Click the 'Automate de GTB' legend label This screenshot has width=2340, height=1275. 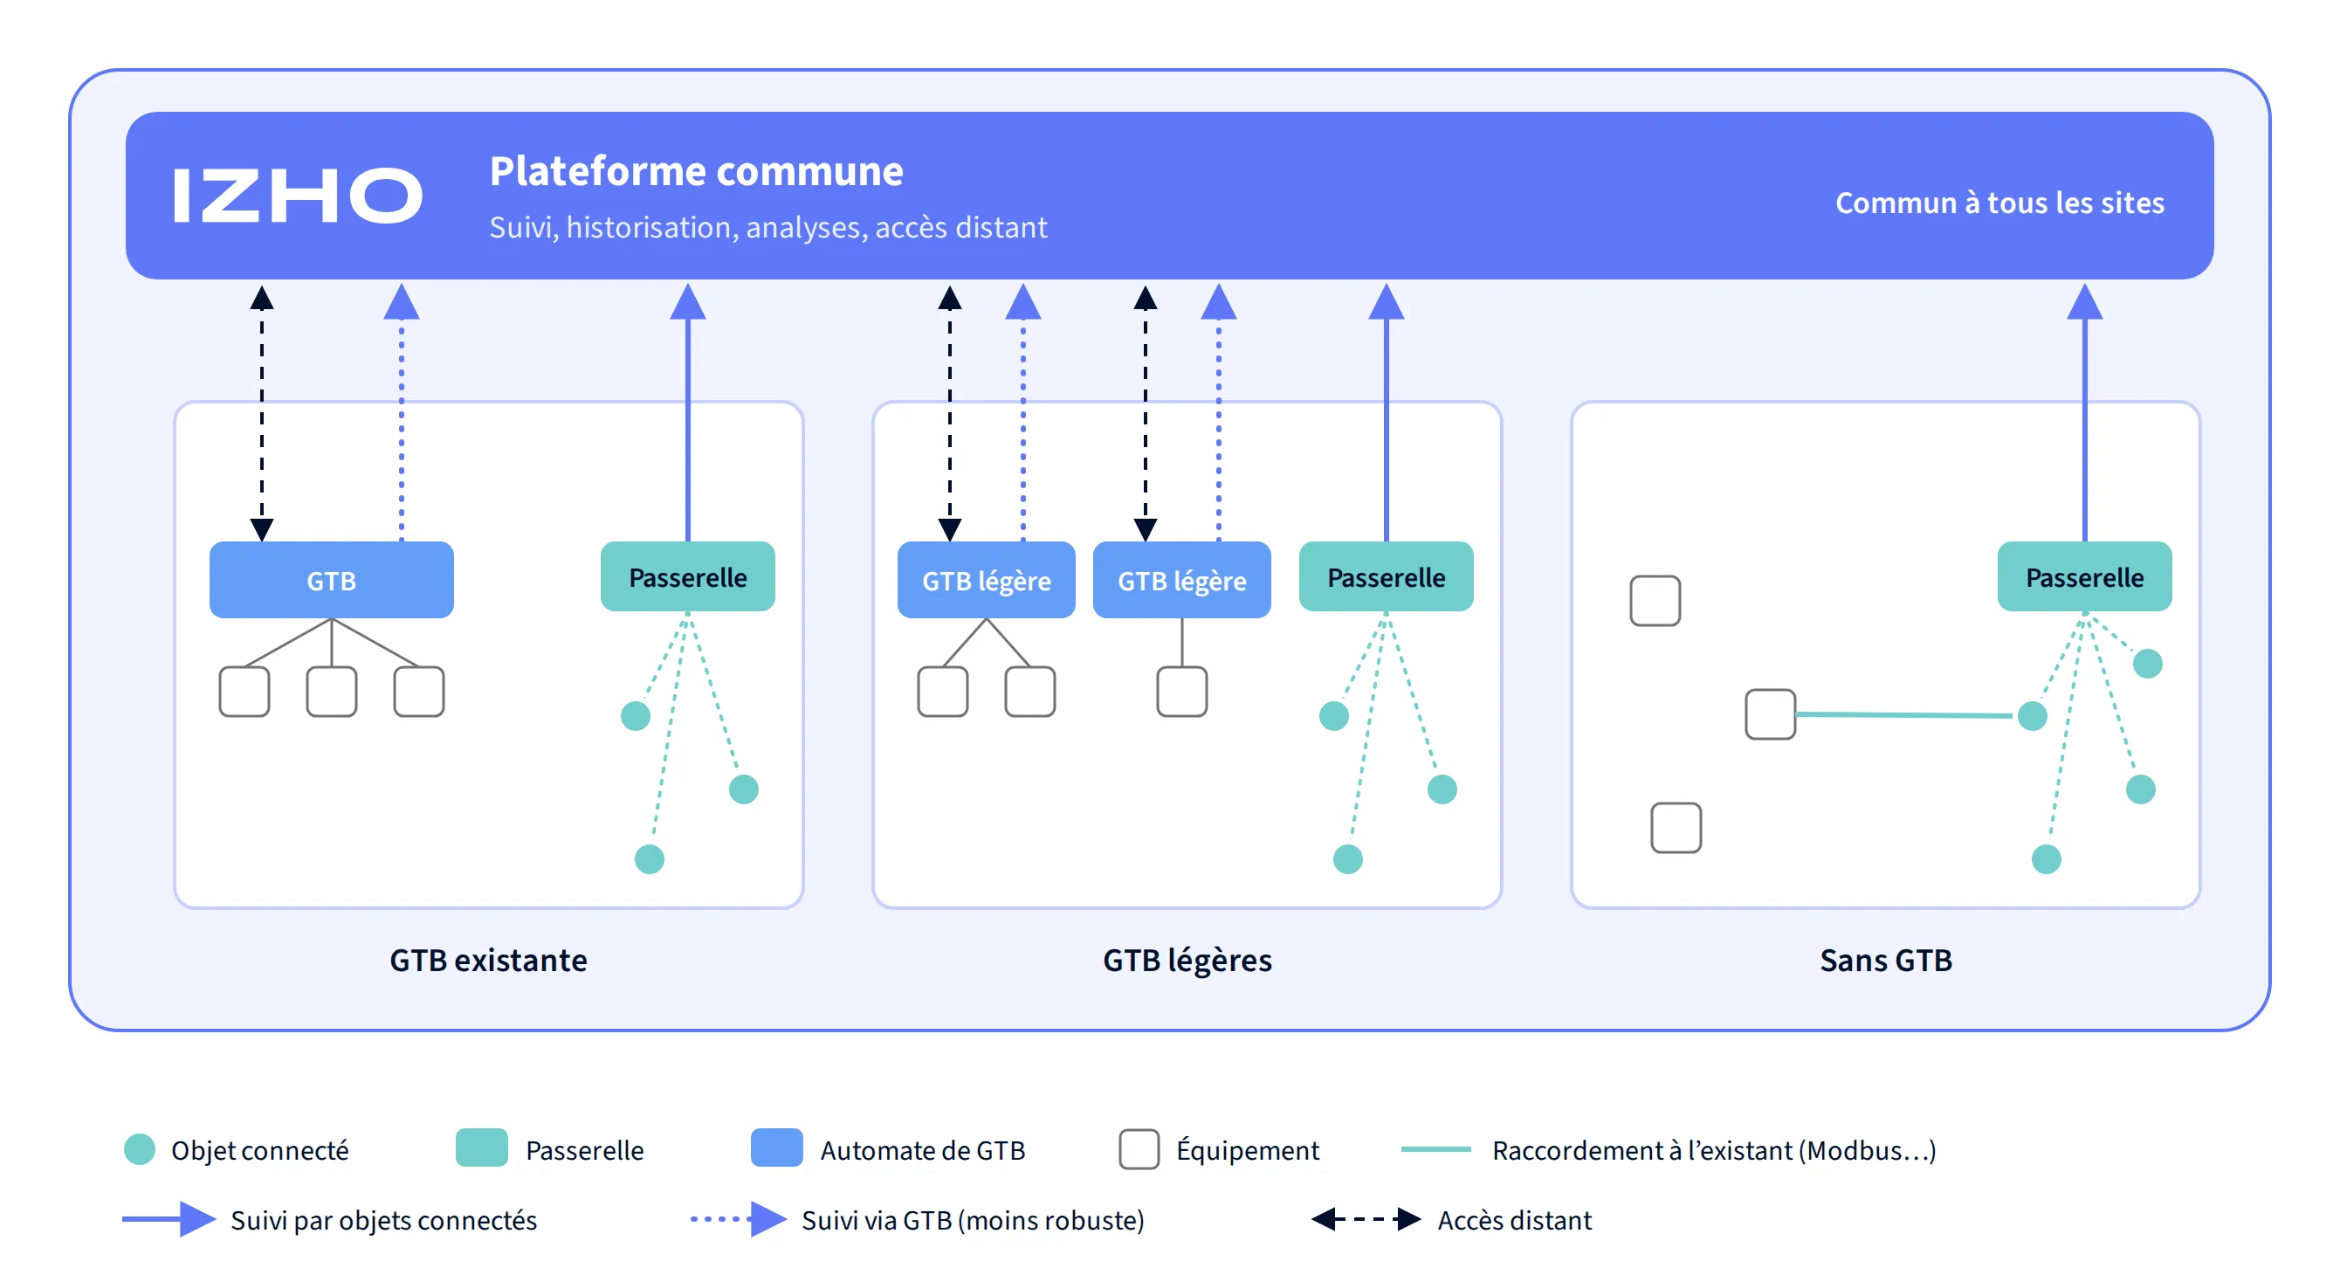[922, 1150]
